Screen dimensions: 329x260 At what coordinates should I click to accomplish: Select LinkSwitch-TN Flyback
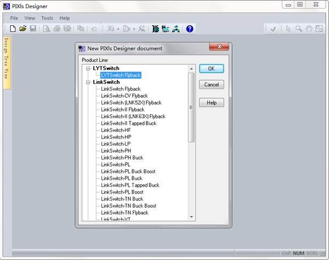(x=124, y=213)
